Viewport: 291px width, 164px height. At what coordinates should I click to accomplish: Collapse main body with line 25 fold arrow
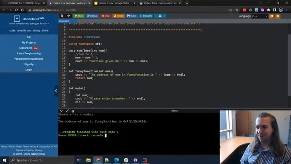tap(67, 92)
